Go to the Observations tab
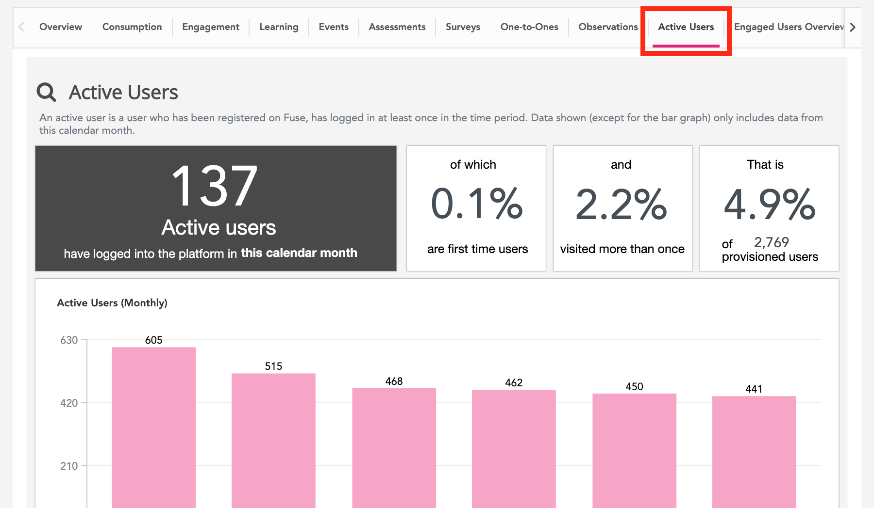The image size is (874, 508). click(608, 27)
